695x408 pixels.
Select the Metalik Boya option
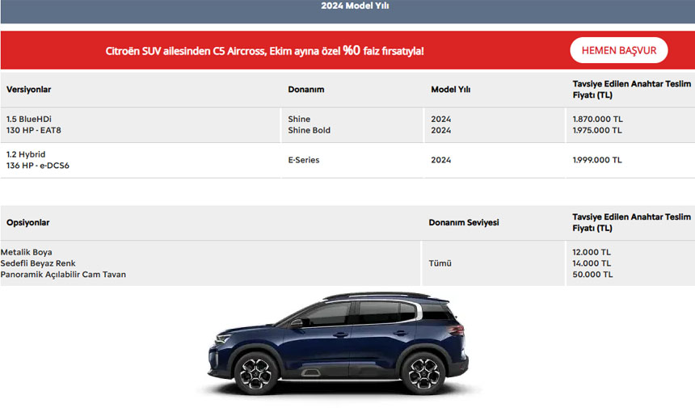pyautogui.click(x=27, y=252)
